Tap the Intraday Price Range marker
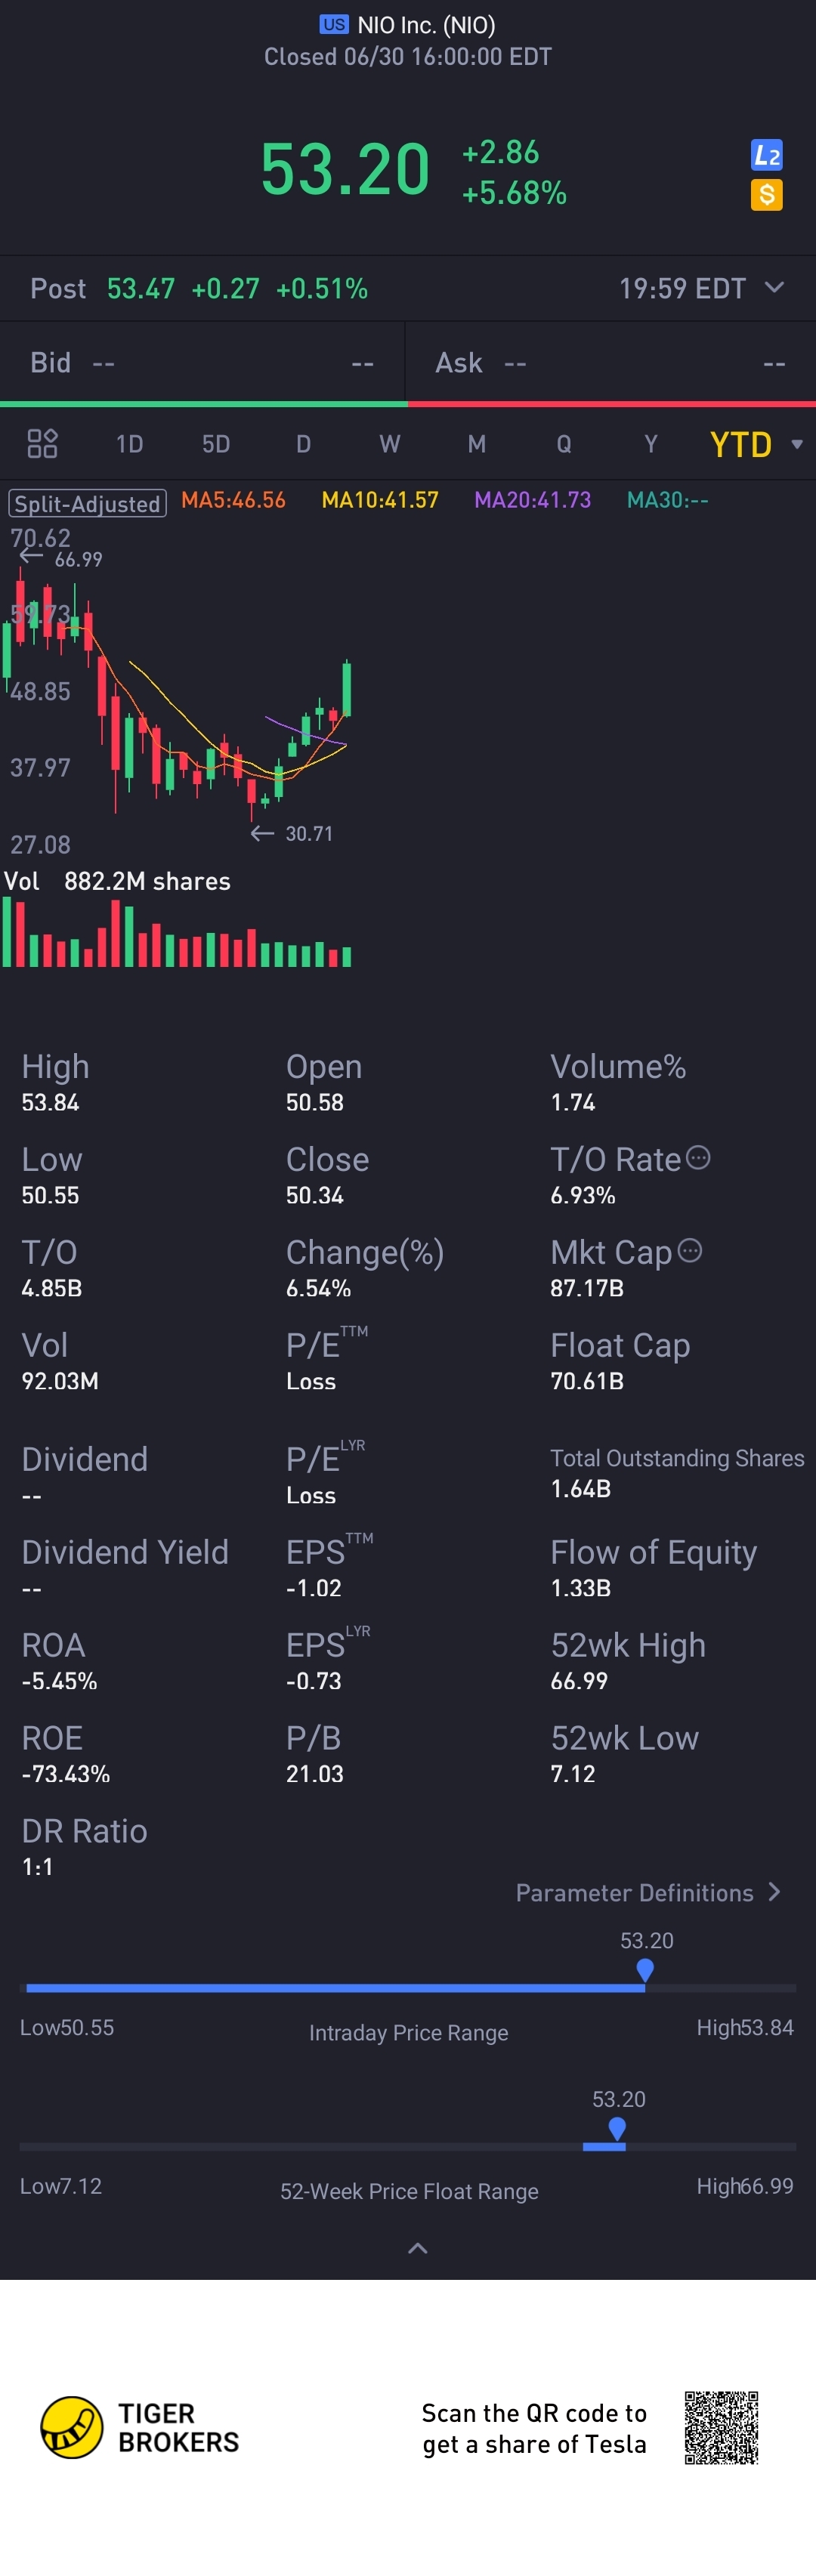 coord(645,1970)
